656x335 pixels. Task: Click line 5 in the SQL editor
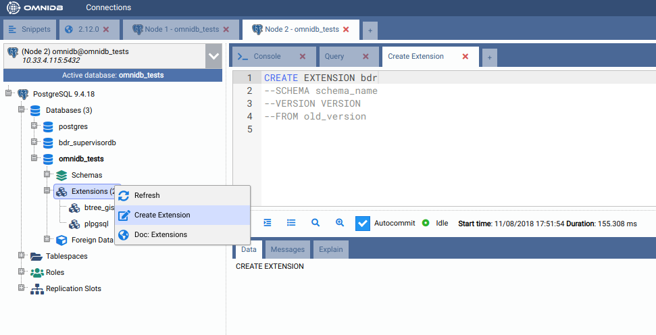pyautogui.click(x=405, y=129)
